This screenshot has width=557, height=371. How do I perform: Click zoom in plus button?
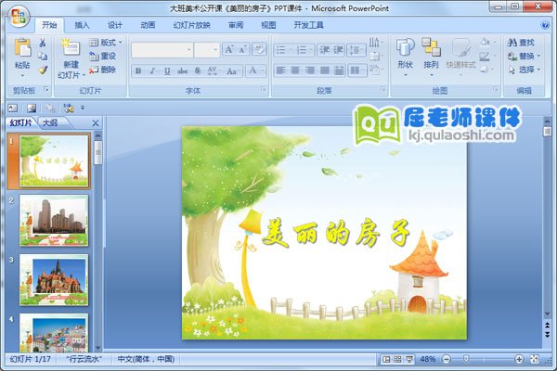(519, 360)
